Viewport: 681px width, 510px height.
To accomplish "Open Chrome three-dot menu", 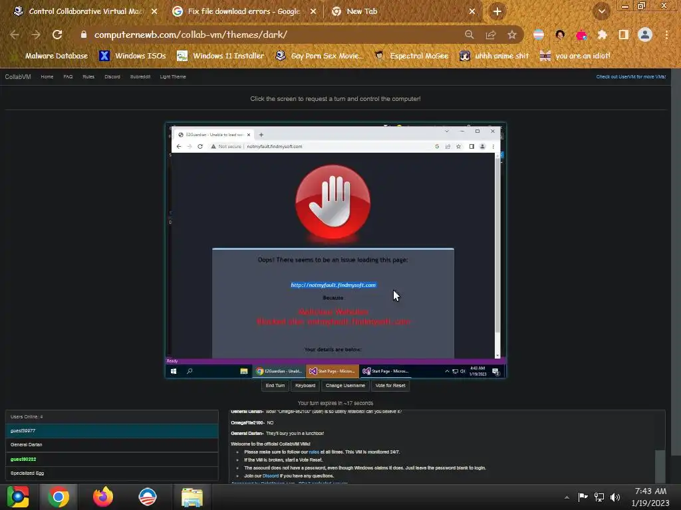I will point(666,35).
